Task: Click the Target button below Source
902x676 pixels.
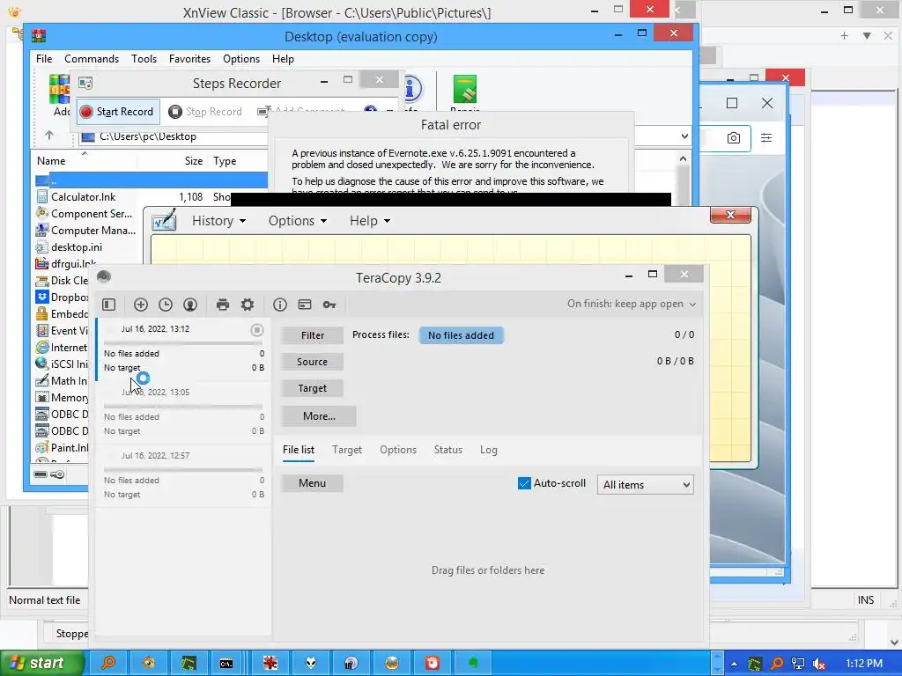Action: [313, 388]
